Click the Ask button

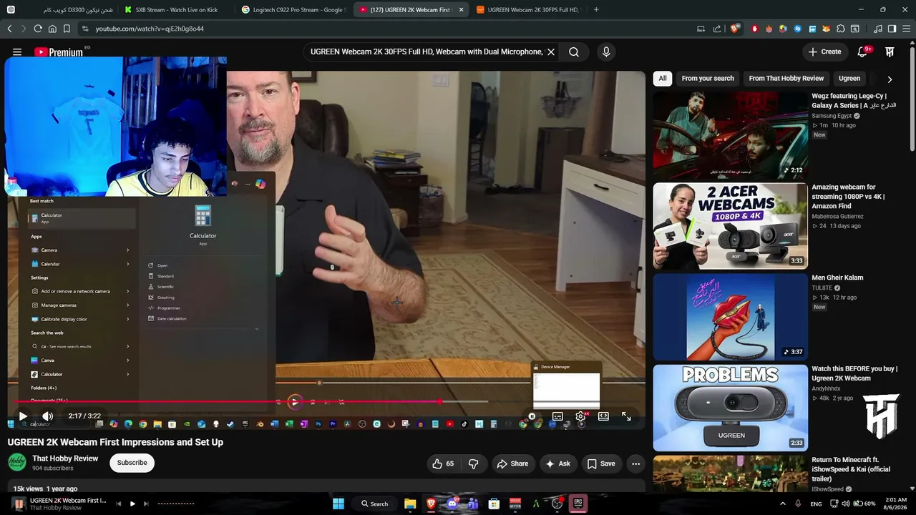click(557, 463)
